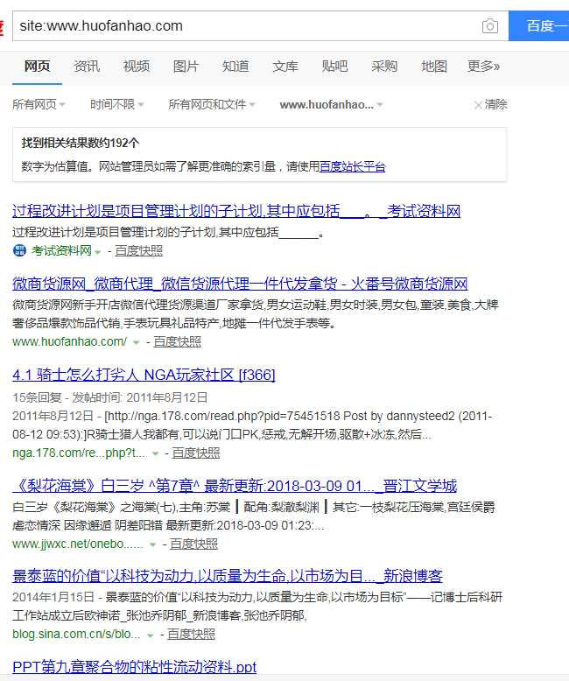The image size is (569, 681).
Task: Open the PPT第九章聚合物的粘性流动资料.ppt result
Action: (135, 667)
